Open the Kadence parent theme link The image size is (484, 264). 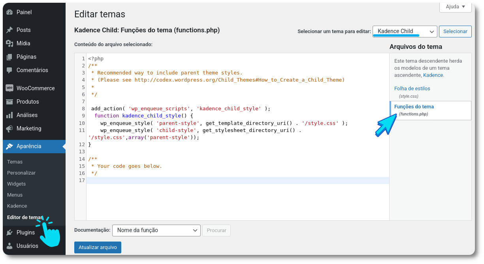[x=433, y=75]
